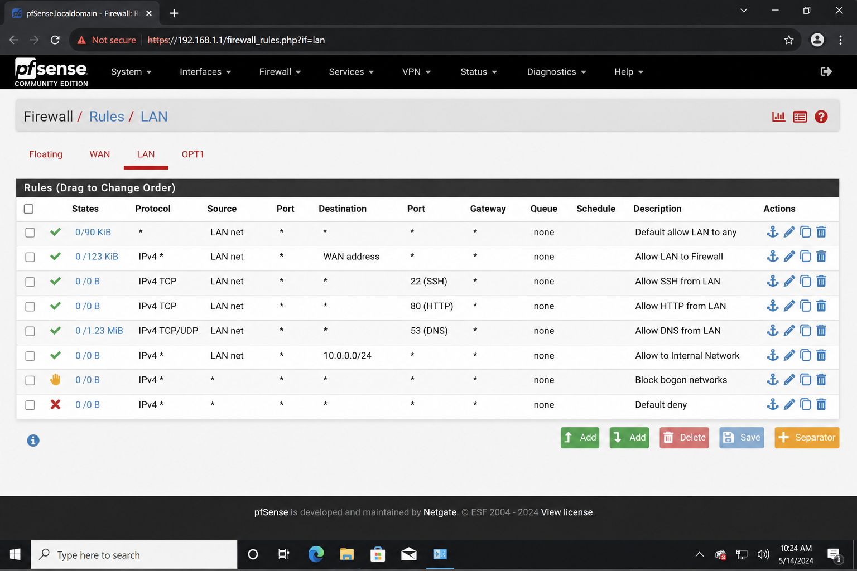857x571 pixels.
Task: Expand the Interfaces menu
Action: 205,72
